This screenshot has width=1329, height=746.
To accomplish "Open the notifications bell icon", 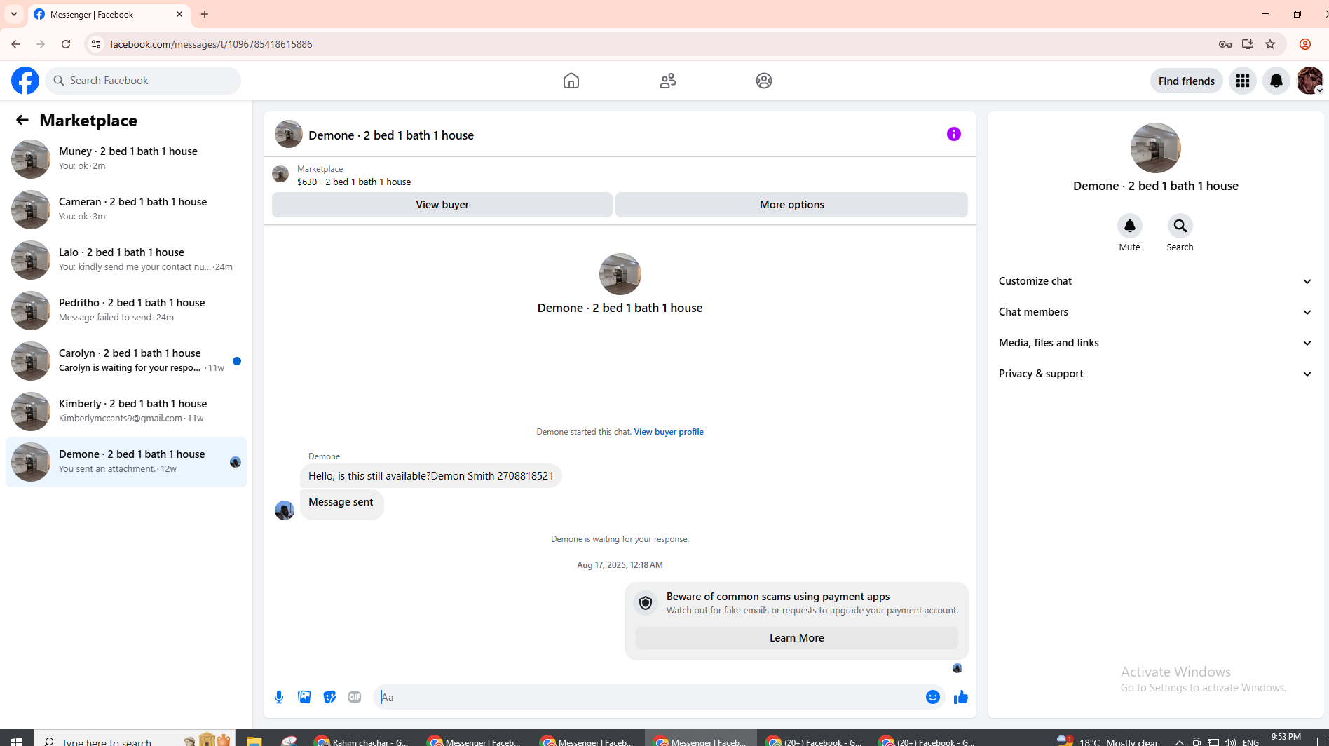I will (x=1276, y=81).
